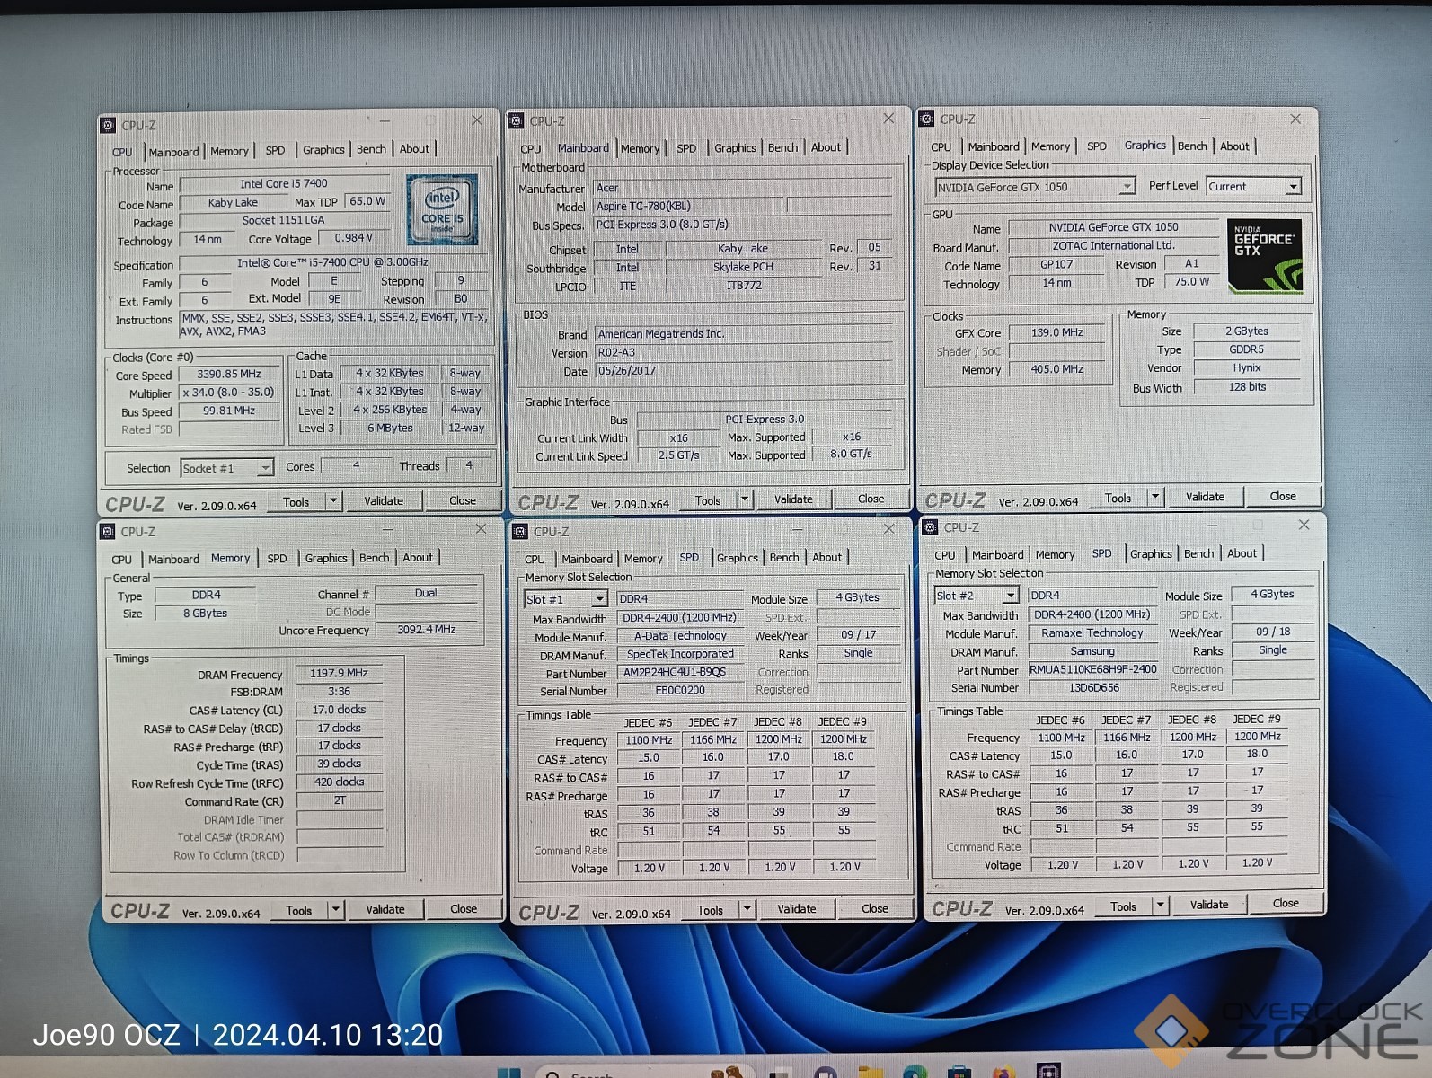The height and width of the screenshot is (1078, 1432).
Task: Click CPU-Z title icon in Slot #1 window
Action: [520, 532]
